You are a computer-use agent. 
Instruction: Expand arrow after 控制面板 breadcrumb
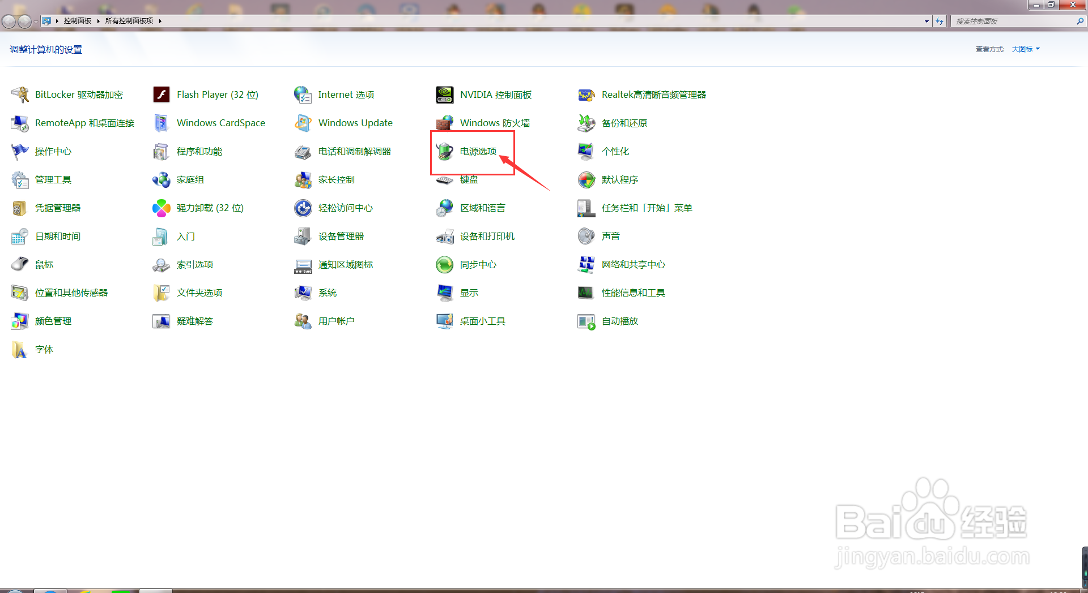click(99, 21)
